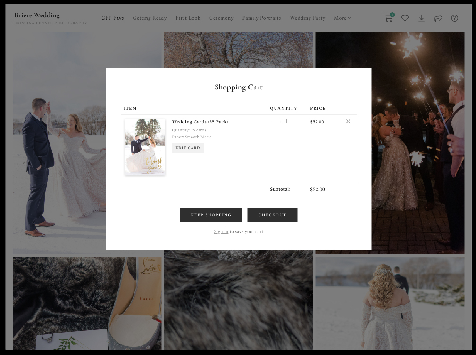Open photo of bride from behind in snow
Screen dimensions: 476x355
point(390,303)
